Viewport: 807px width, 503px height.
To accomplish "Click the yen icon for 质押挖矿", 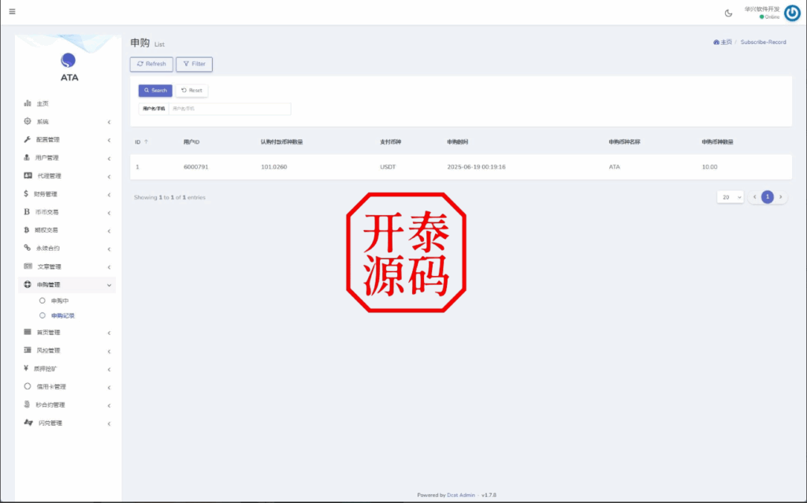I will pyautogui.click(x=26, y=368).
